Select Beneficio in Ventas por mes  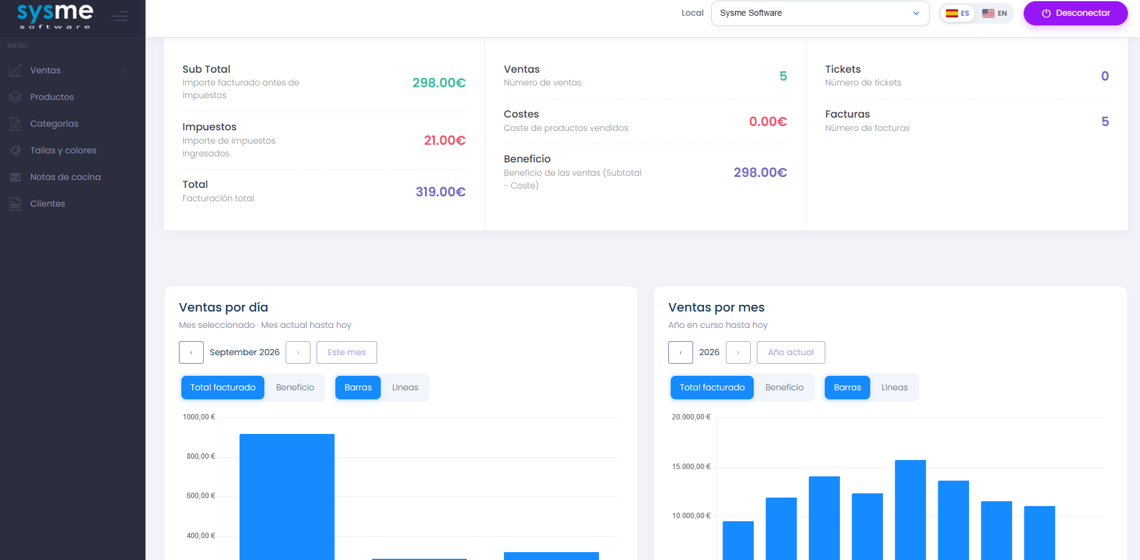coord(785,388)
